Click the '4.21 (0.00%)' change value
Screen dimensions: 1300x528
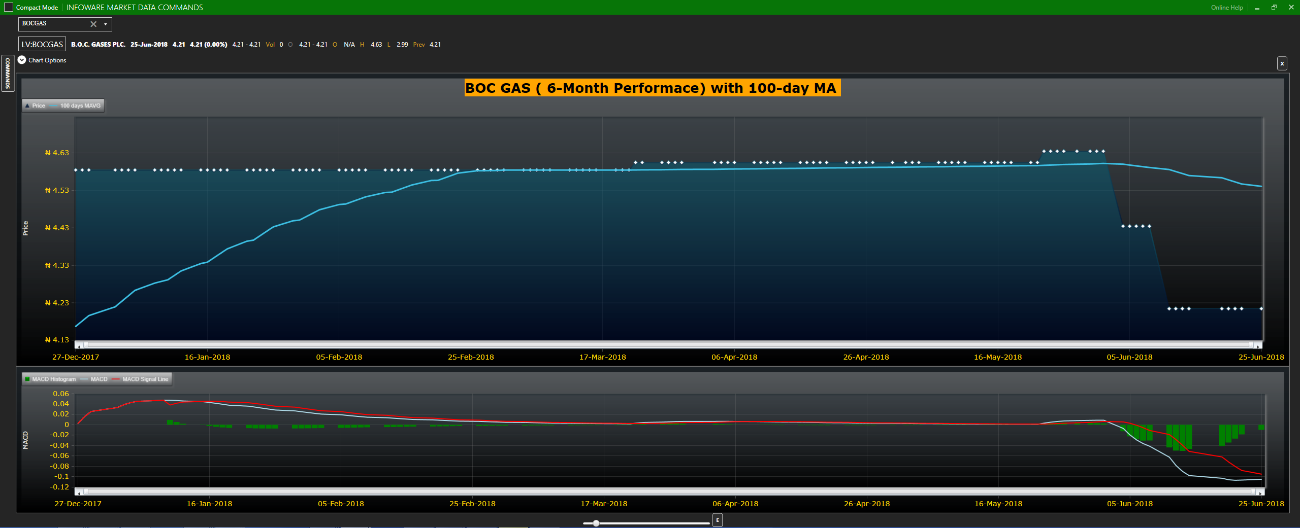point(208,45)
